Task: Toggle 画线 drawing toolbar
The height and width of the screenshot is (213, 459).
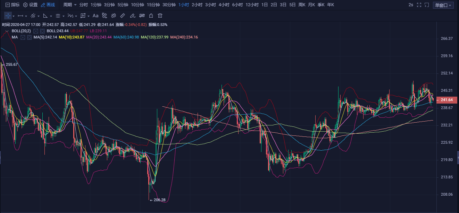Action: tap(48, 5)
